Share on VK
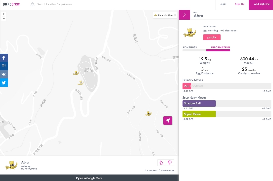 point(4,74)
